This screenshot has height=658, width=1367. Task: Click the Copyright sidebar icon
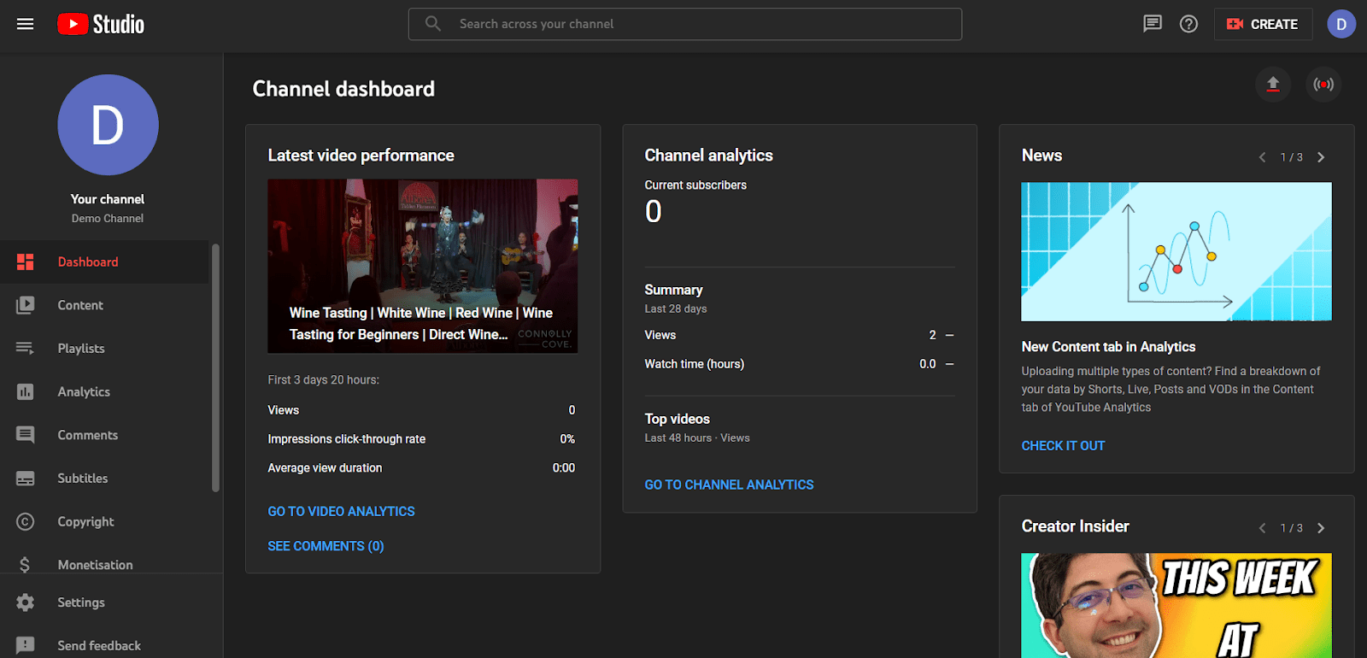tap(26, 521)
